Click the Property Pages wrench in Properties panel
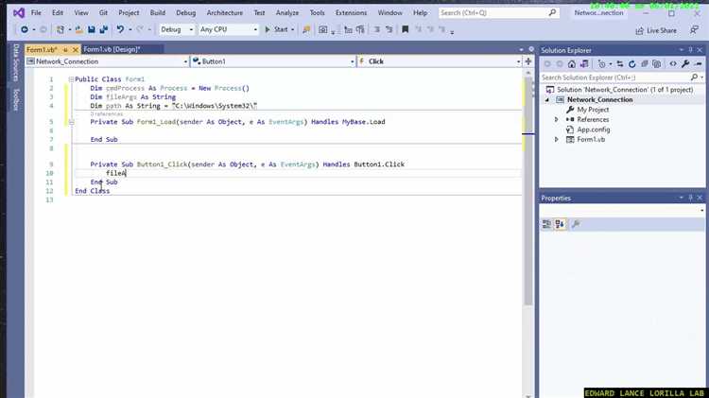 [x=576, y=224]
